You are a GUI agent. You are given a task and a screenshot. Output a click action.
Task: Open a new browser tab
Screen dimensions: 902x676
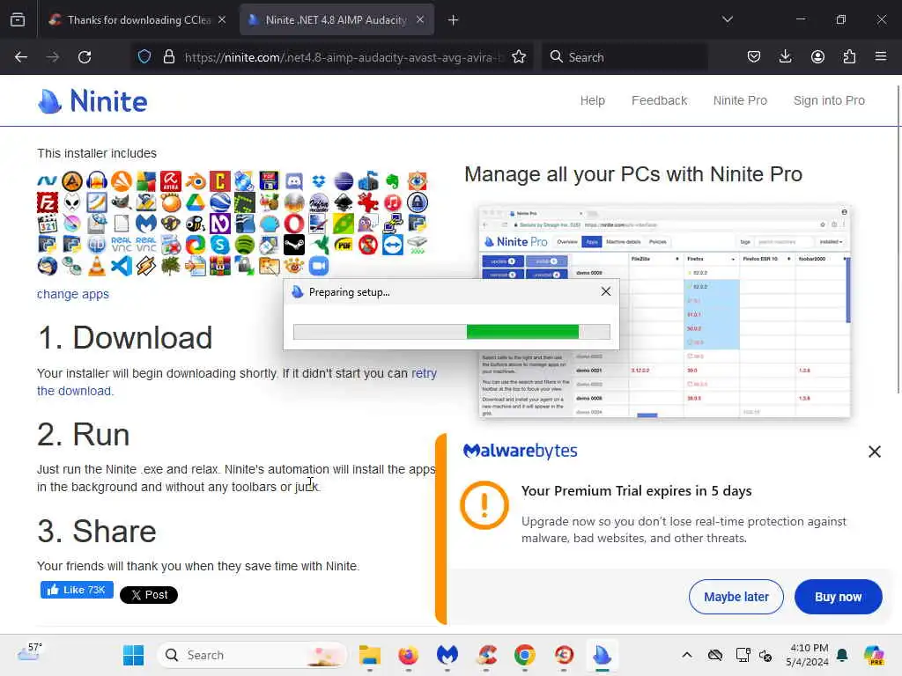[x=453, y=20]
